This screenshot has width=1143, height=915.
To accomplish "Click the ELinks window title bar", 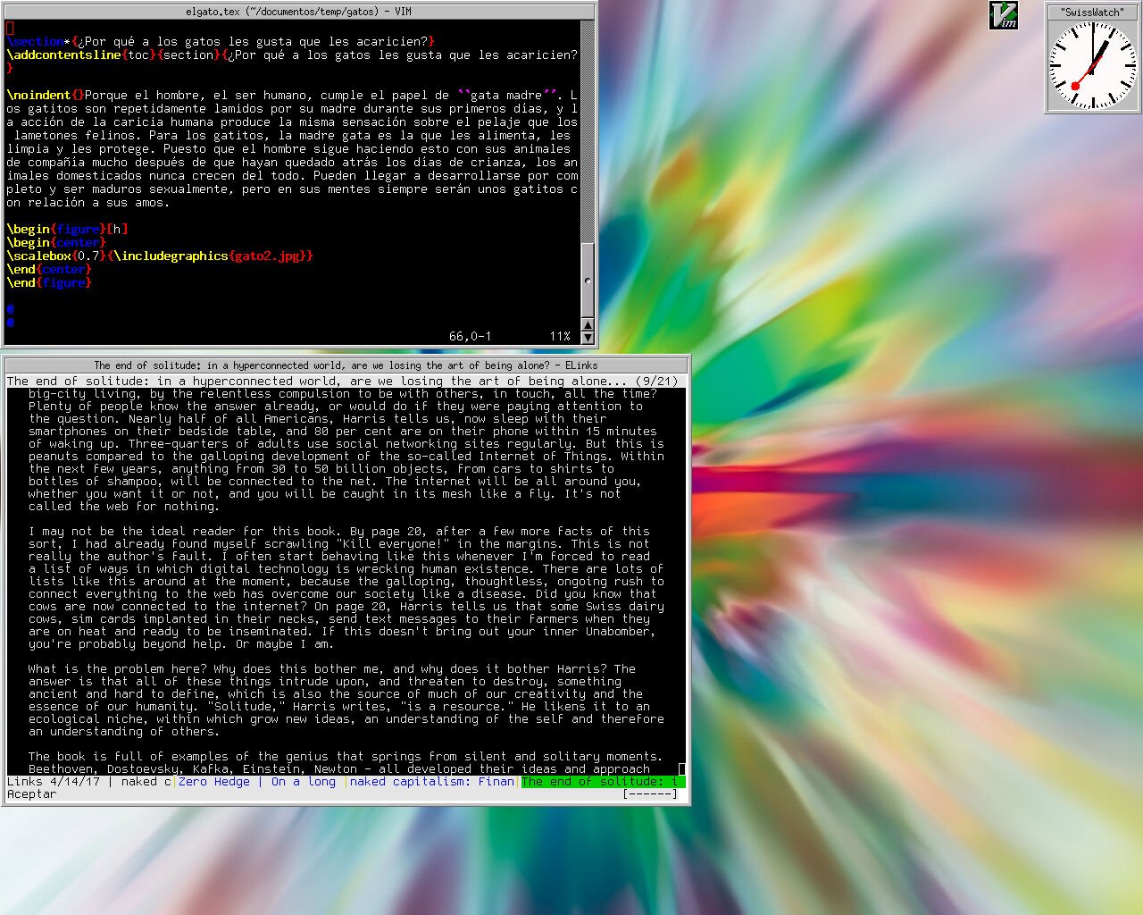I will click(x=346, y=365).
